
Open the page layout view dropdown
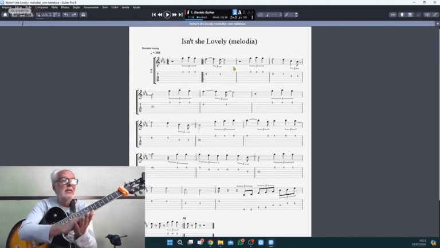56,14
